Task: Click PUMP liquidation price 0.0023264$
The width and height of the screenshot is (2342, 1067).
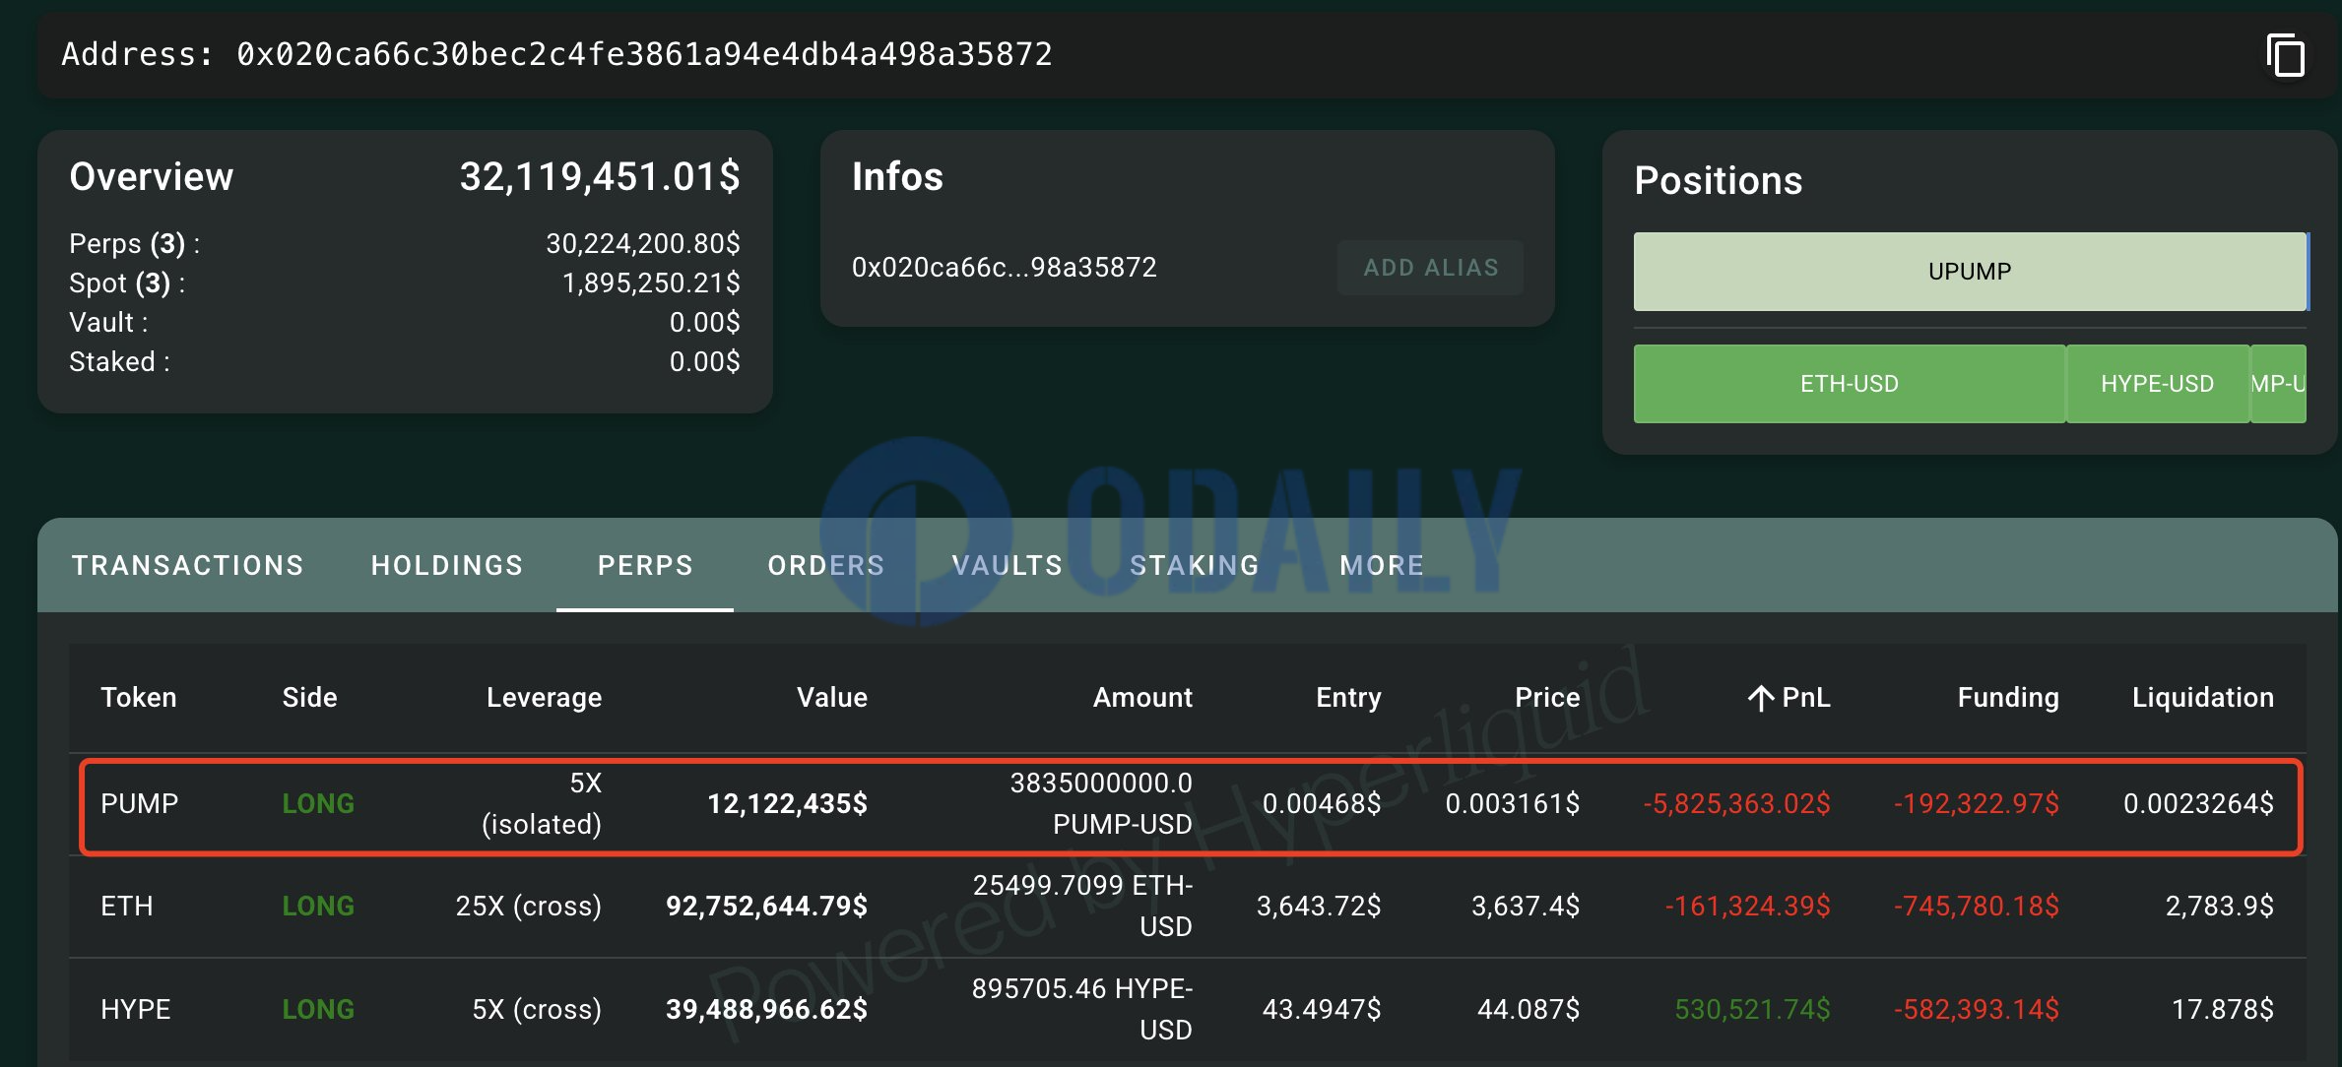Action: click(2198, 804)
